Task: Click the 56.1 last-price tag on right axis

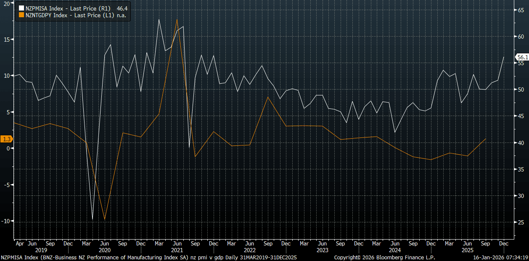Action: click(x=522, y=57)
